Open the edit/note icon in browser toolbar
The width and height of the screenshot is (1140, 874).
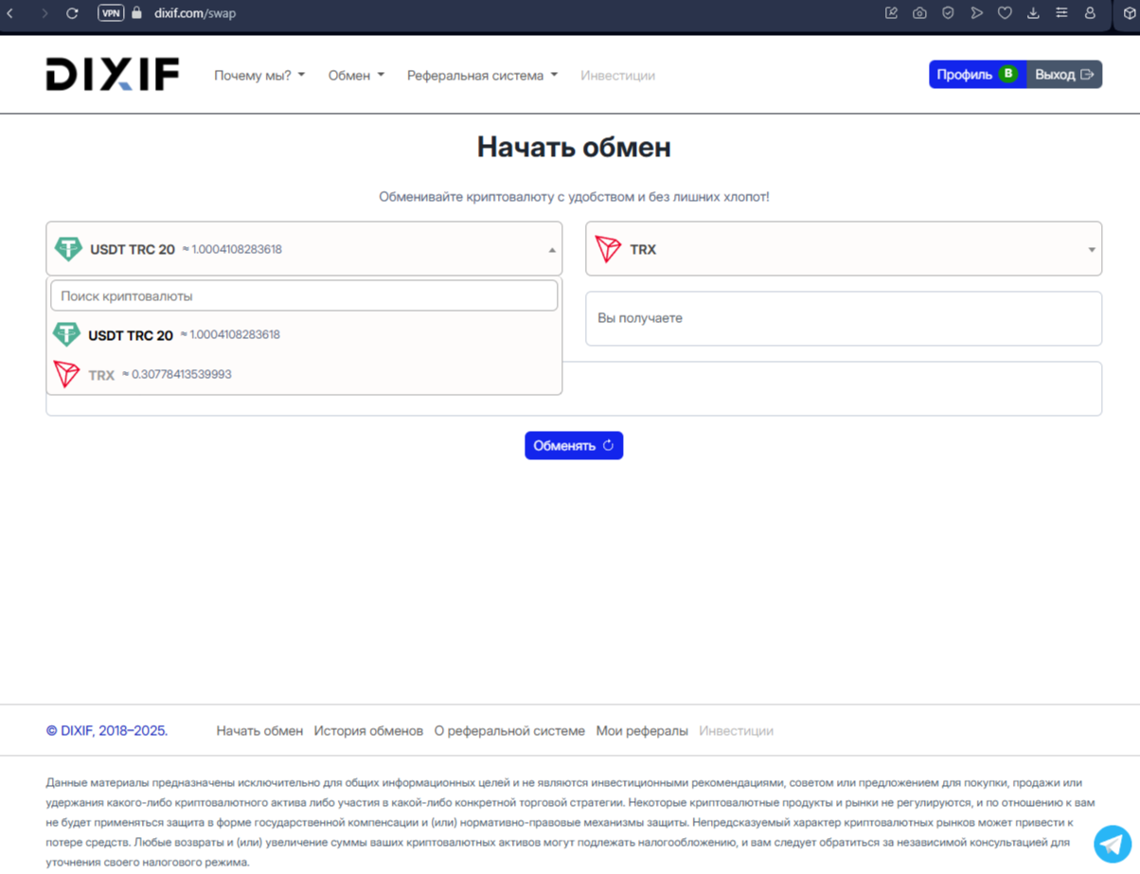[x=891, y=13]
